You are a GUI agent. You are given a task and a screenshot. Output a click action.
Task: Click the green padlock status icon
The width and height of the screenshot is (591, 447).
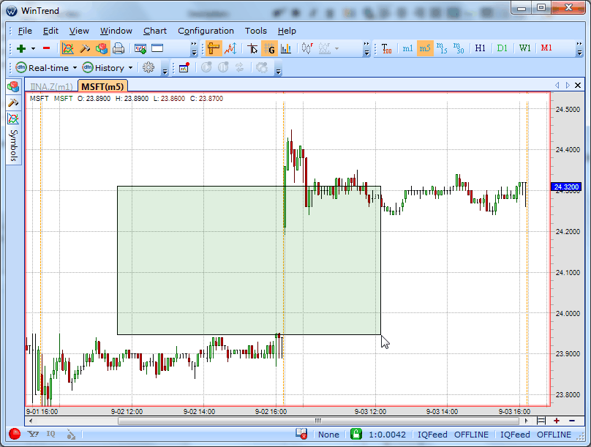(355, 434)
